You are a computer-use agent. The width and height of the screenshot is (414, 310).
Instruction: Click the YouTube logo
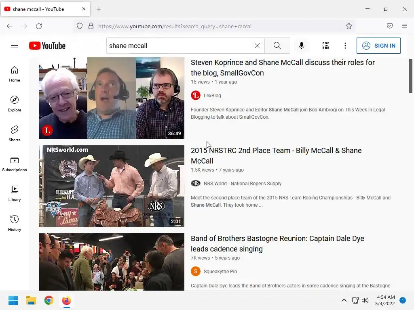coord(47,46)
